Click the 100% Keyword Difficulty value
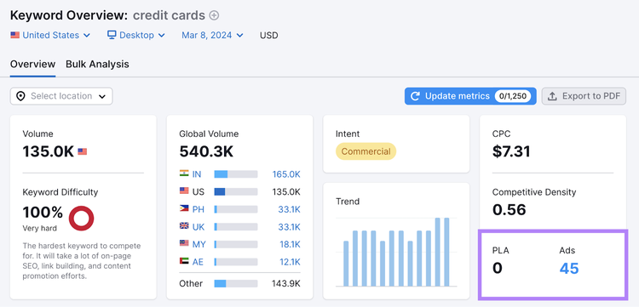 pos(43,213)
